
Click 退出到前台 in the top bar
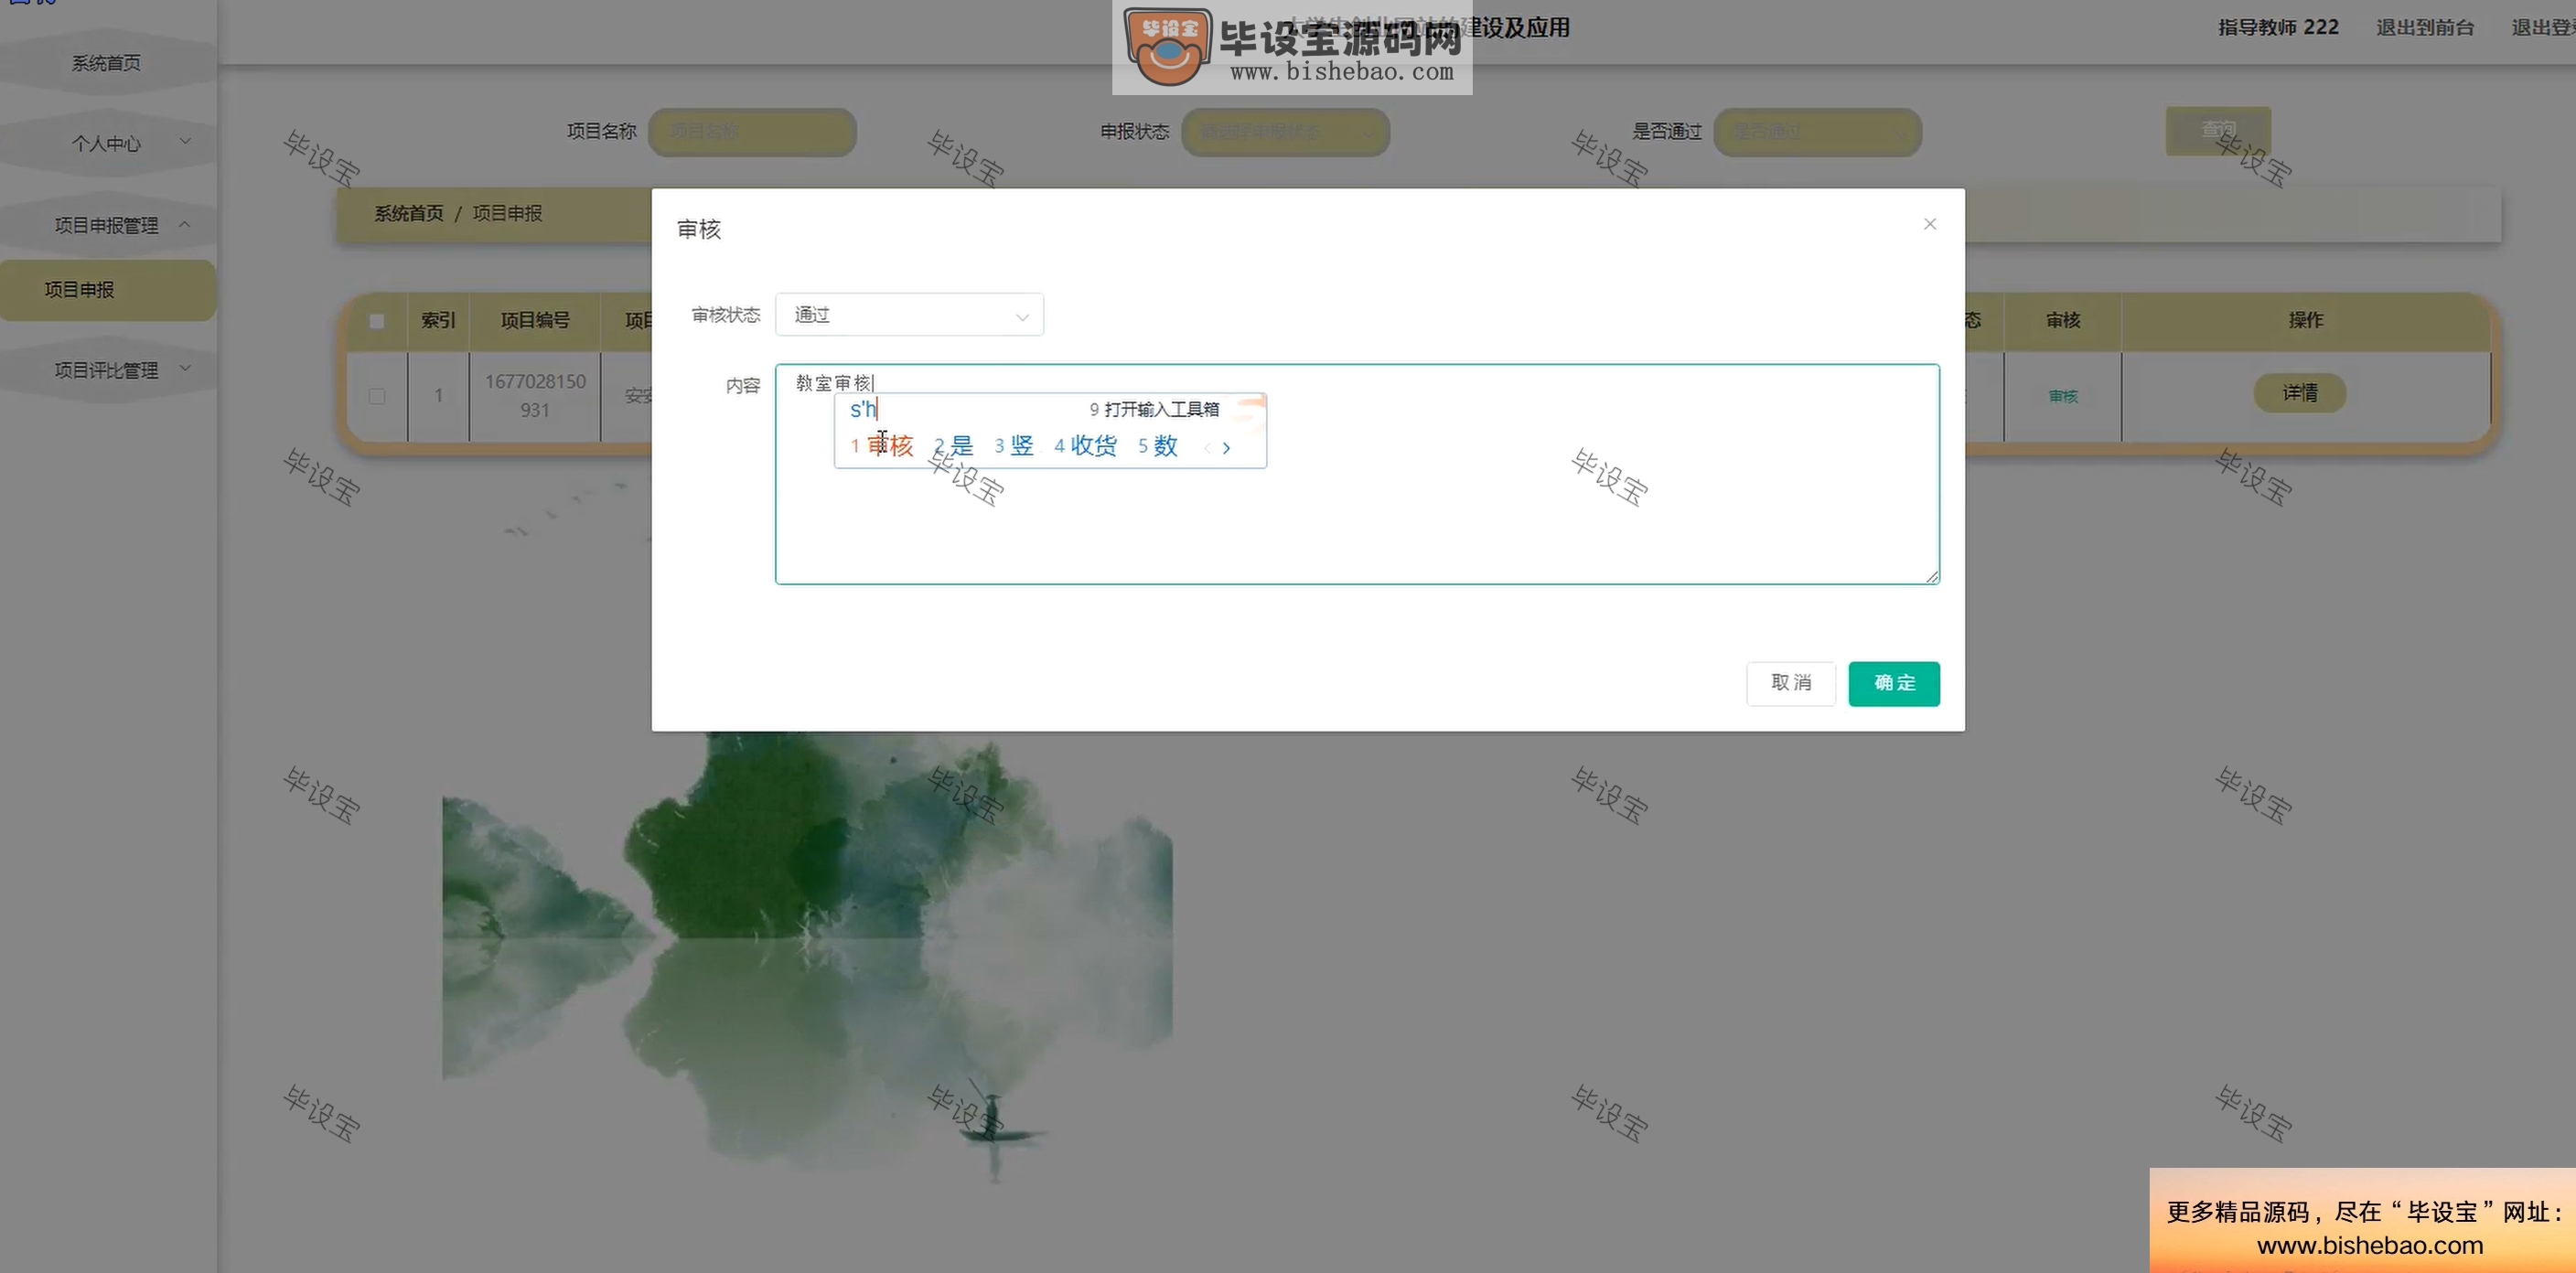(x=2425, y=28)
